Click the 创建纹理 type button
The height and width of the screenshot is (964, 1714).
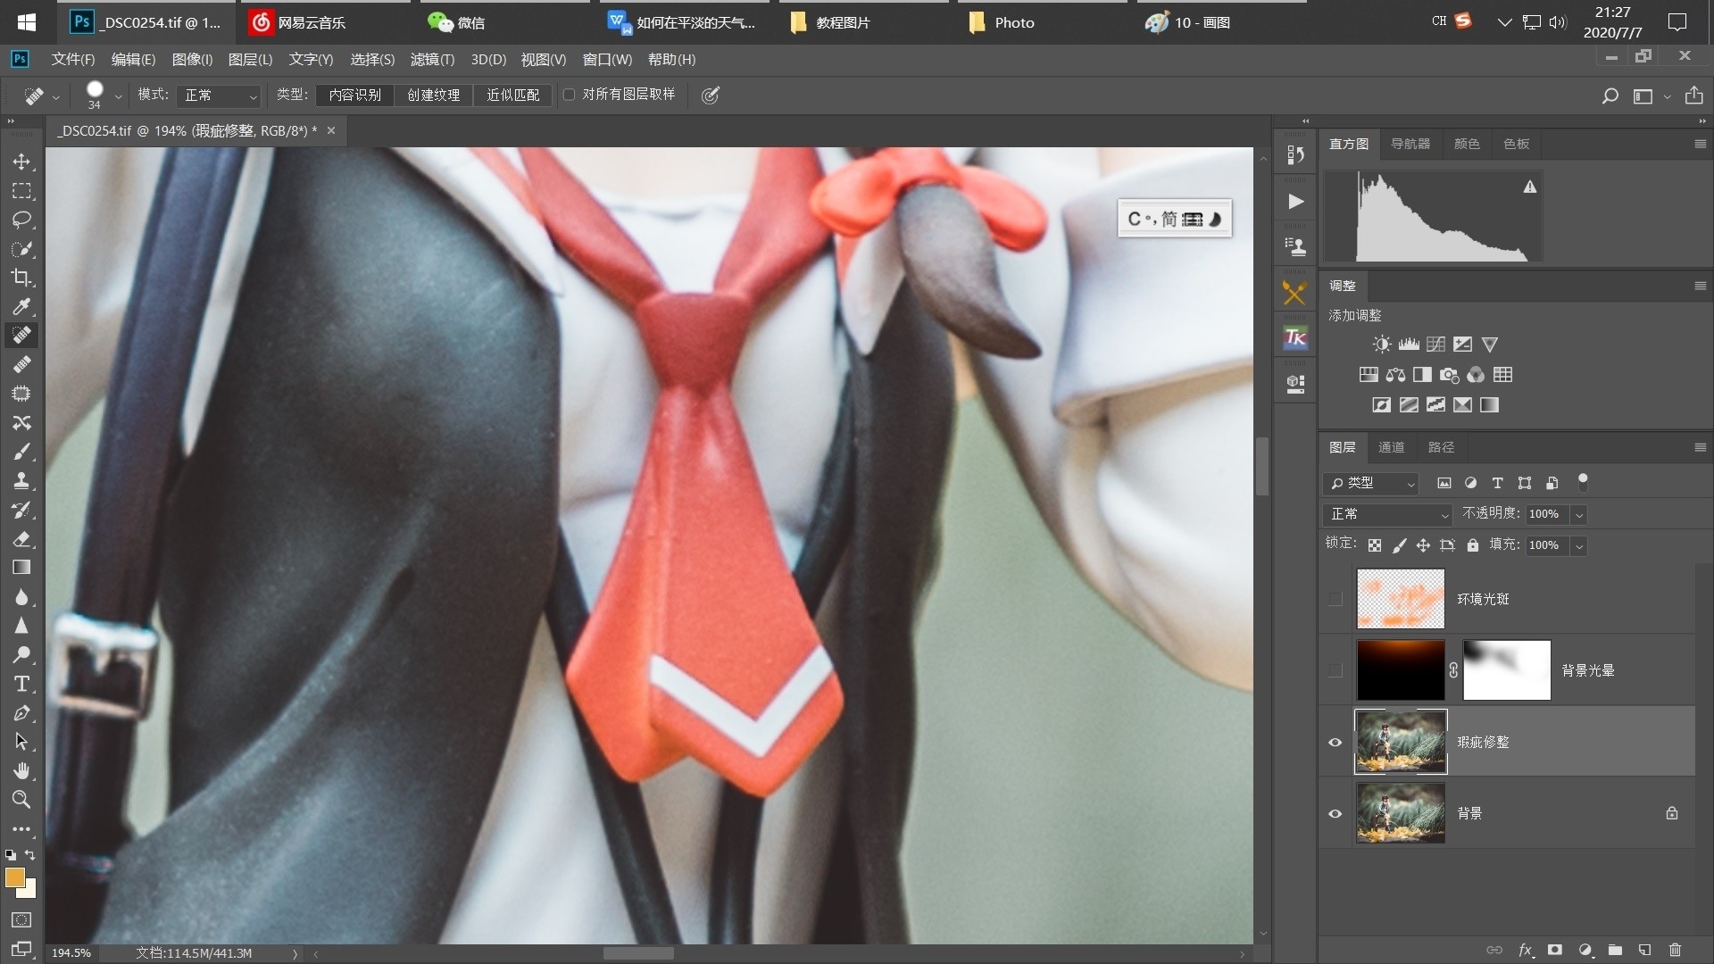click(433, 95)
